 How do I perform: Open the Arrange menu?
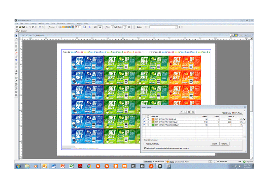pyautogui.click(x=33, y=24)
